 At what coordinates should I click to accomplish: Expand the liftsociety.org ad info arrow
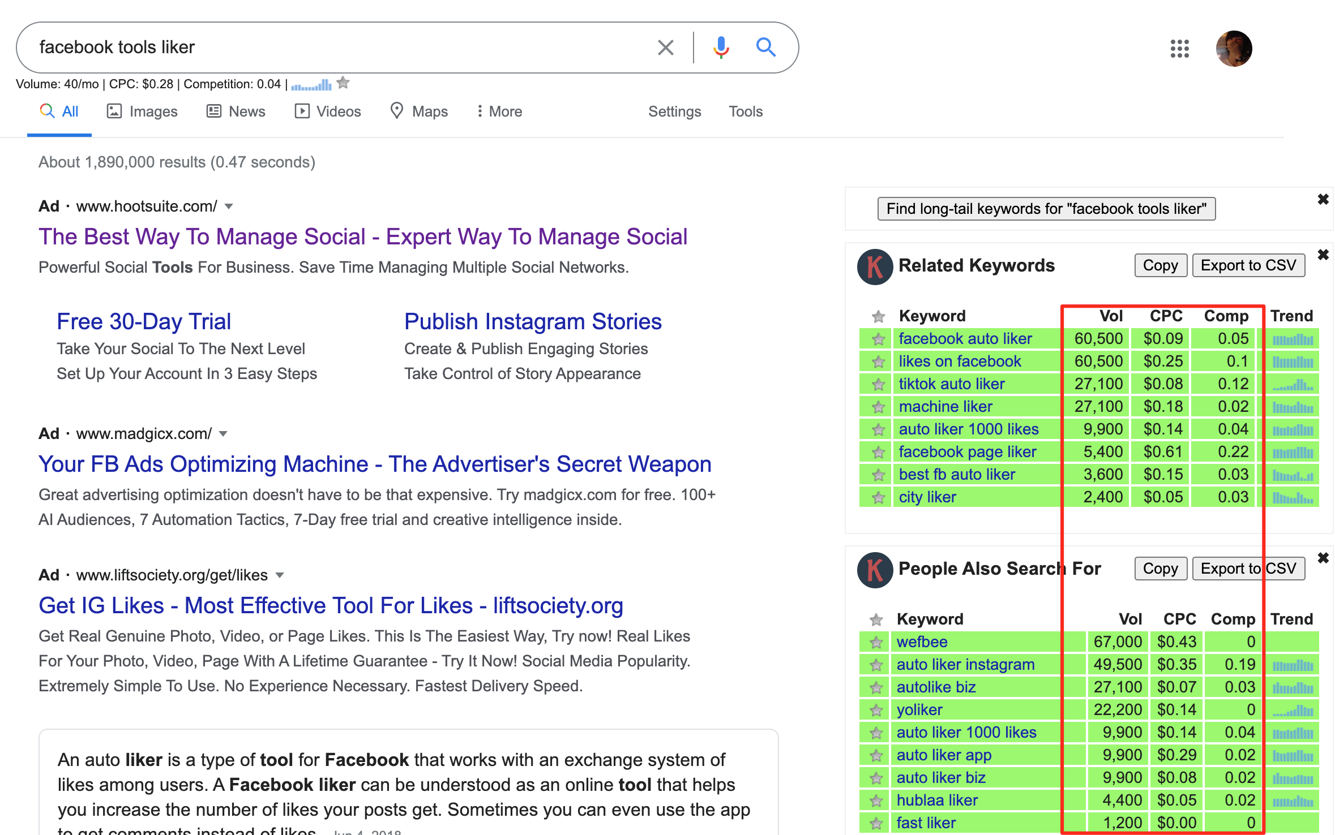click(x=280, y=575)
